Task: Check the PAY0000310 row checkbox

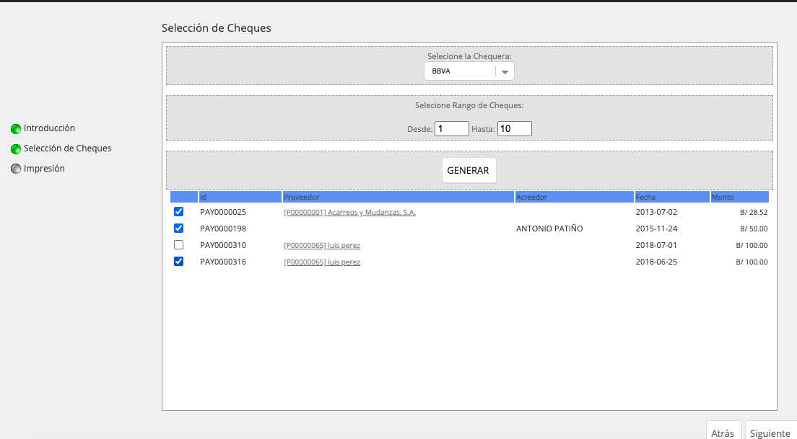Action: pos(178,245)
